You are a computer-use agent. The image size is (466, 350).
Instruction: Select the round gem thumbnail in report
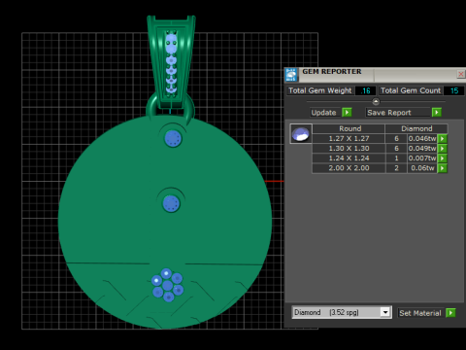[x=301, y=133]
